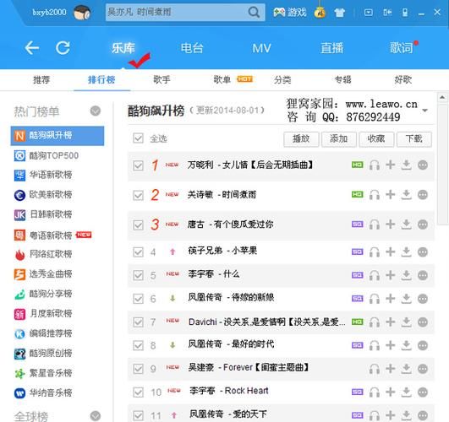The image size is (449, 422).
Task: Open the 华纳音乐榜 chart
Action: 51,393
